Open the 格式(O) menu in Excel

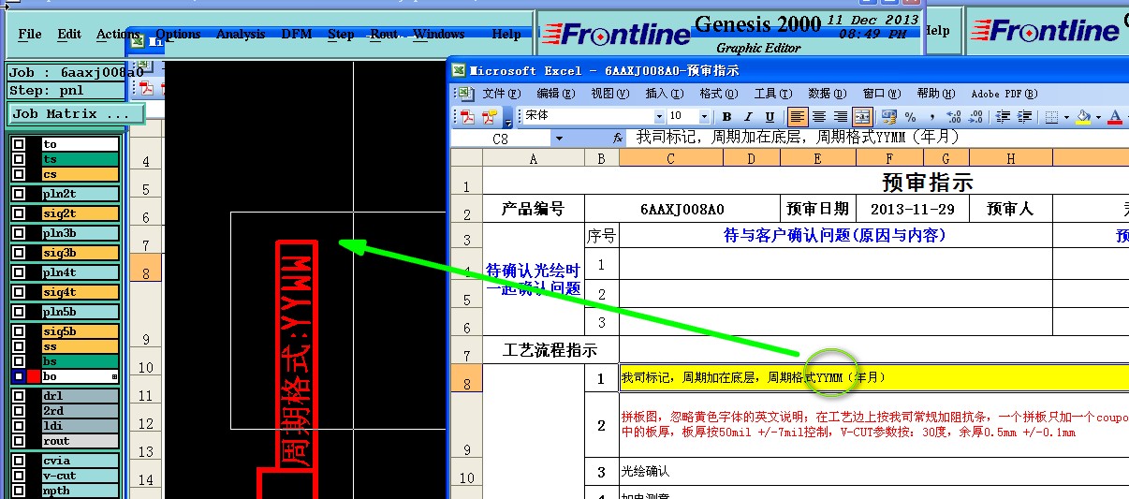pos(718,94)
